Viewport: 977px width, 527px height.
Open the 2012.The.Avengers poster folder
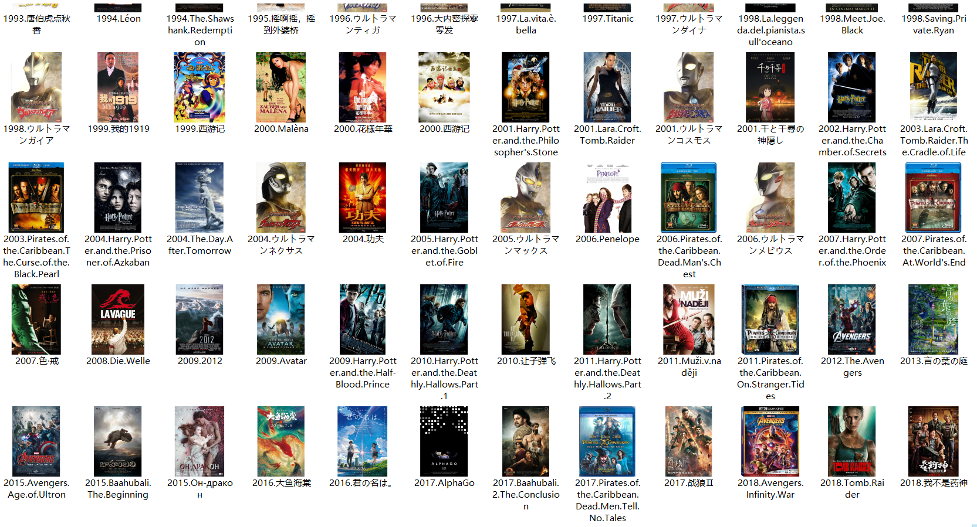tap(851, 319)
